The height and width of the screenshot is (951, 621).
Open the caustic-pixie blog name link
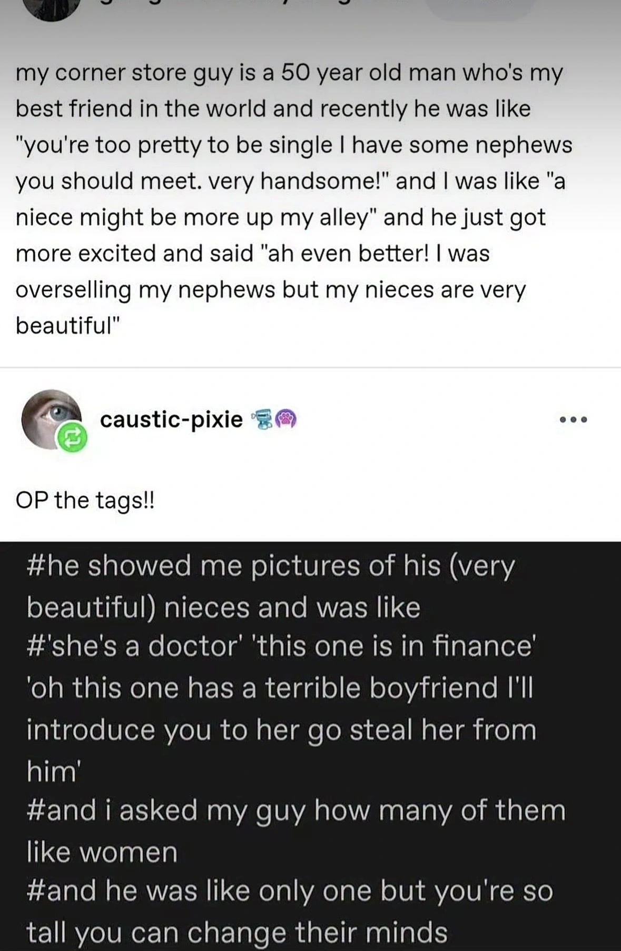click(x=171, y=419)
